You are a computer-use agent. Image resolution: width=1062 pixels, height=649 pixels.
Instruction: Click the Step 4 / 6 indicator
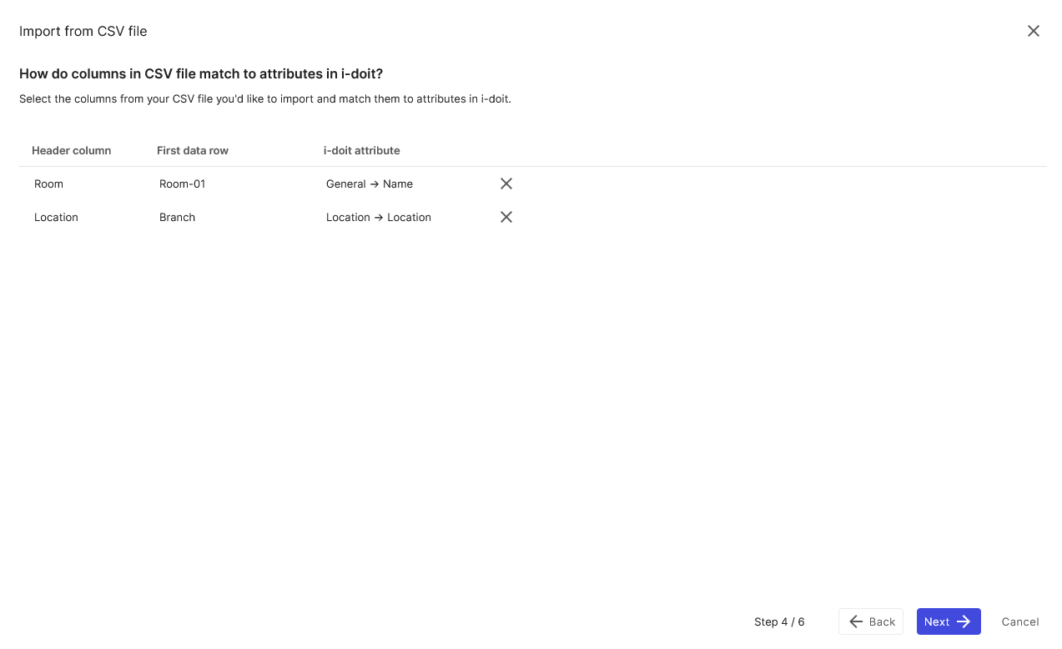pyautogui.click(x=779, y=621)
